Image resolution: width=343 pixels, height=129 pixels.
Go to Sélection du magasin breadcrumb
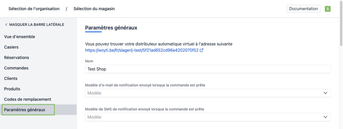tap(94, 9)
